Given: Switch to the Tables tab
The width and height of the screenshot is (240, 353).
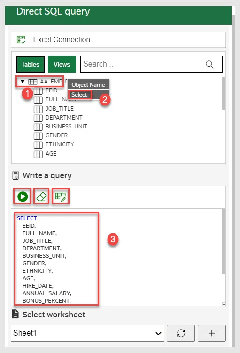Looking at the screenshot, I should pyautogui.click(x=31, y=64).
